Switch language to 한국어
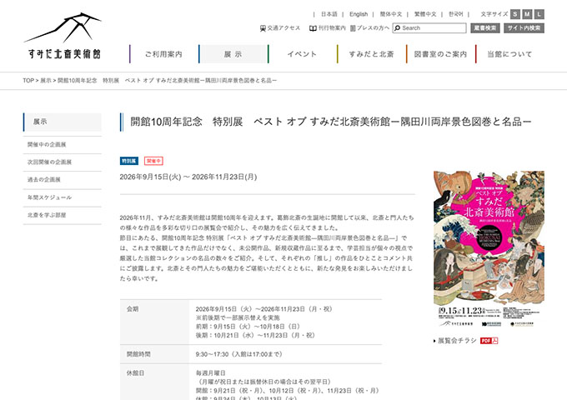 [455, 14]
